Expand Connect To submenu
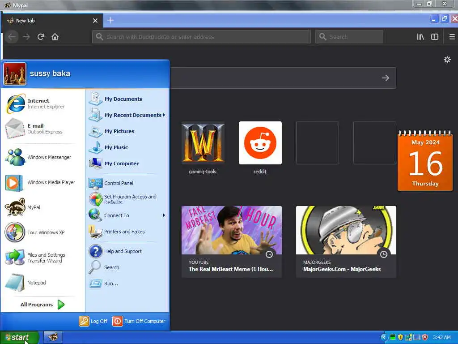This screenshot has height=344, width=458. coord(127,215)
